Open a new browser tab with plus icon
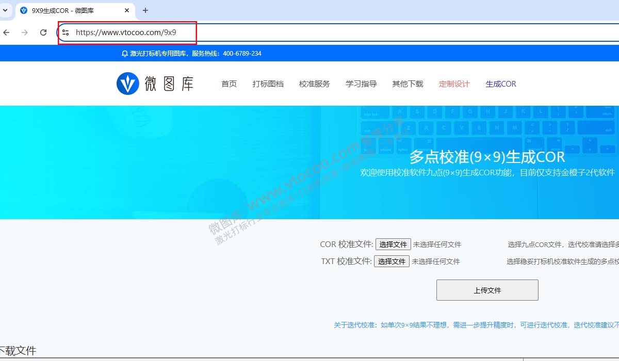 click(x=145, y=10)
